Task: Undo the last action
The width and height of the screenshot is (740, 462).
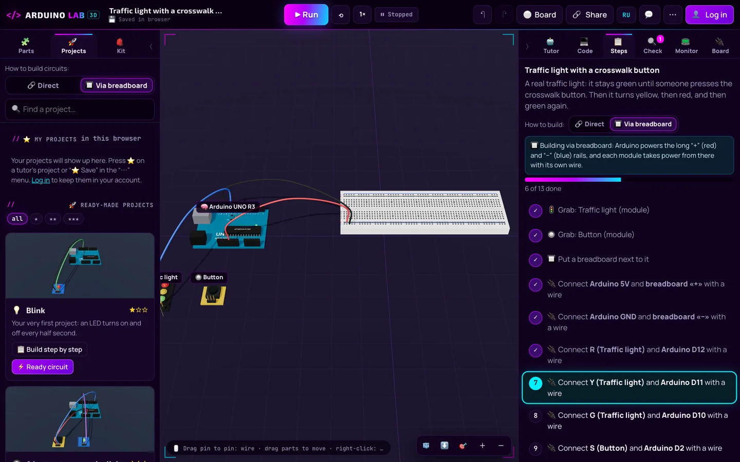Action: pos(483,15)
